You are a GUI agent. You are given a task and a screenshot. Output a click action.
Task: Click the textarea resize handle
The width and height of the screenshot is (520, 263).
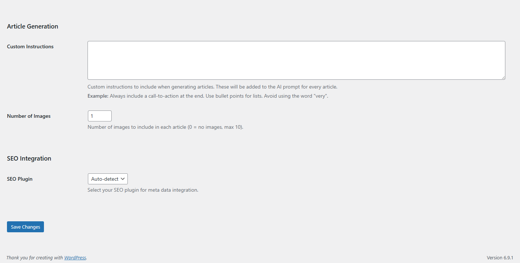pyautogui.click(x=504, y=78)
